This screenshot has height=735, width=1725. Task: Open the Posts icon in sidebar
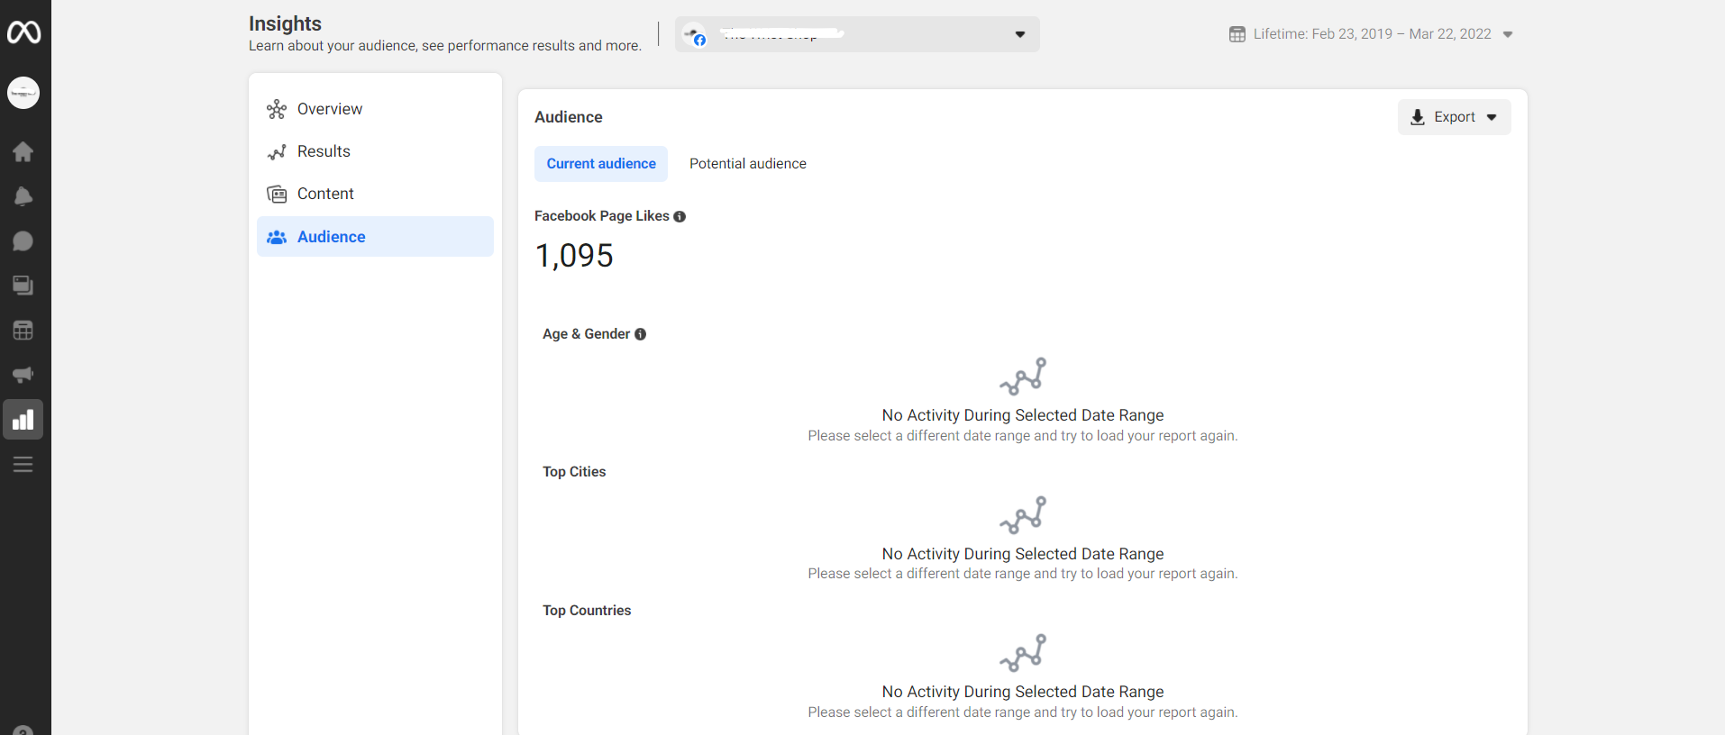[23, 286]
